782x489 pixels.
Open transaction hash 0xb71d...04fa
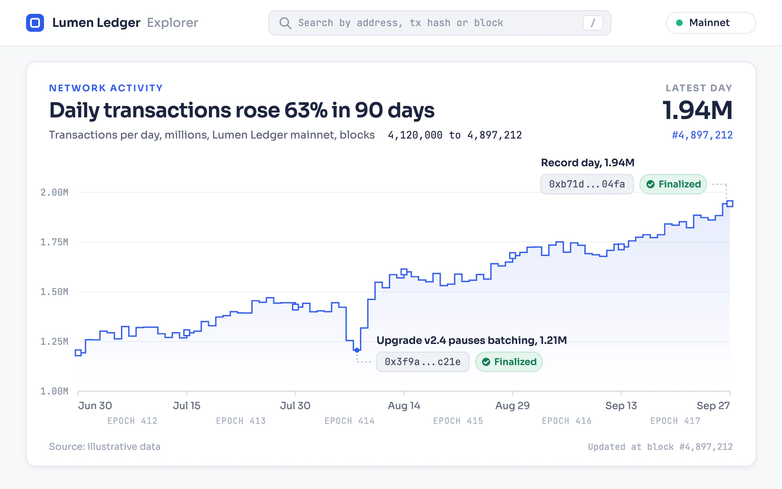point(587,184)
